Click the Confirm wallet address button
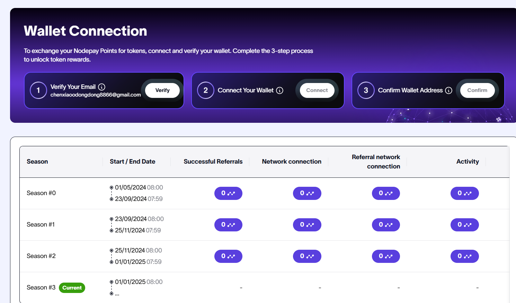Viewport: 516px width, 303px height. (477, 90)
